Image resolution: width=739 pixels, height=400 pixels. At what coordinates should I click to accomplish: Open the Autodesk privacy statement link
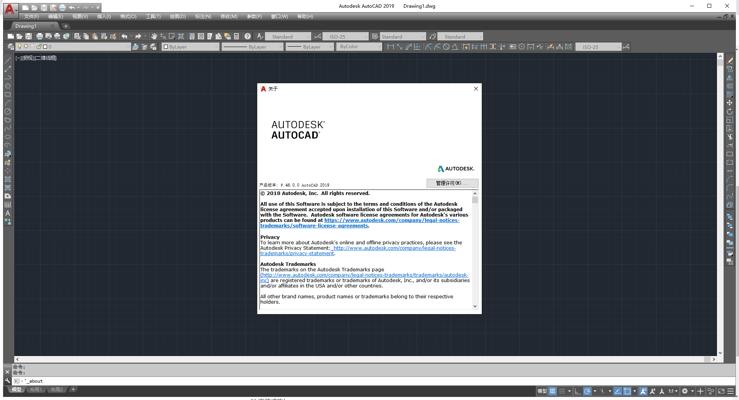pos(394,248)
